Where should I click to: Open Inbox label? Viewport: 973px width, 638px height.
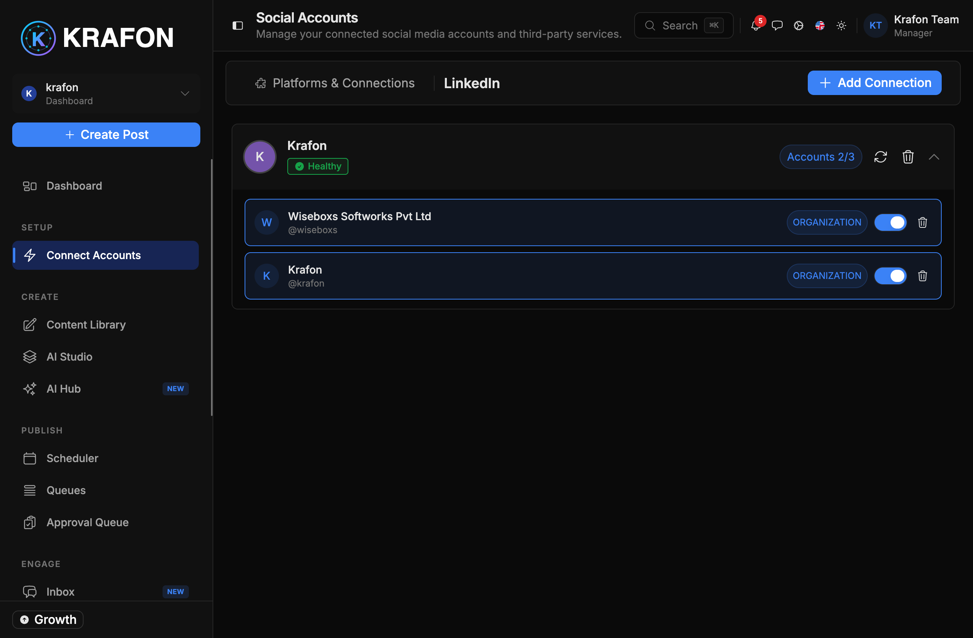(x=61, y=592)
